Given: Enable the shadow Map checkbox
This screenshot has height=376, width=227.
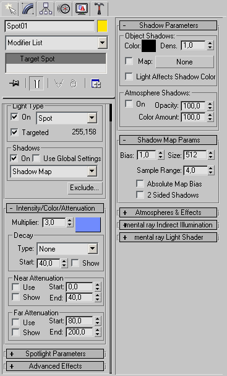Looking at the screenshot, I should [x=129, y=61].
